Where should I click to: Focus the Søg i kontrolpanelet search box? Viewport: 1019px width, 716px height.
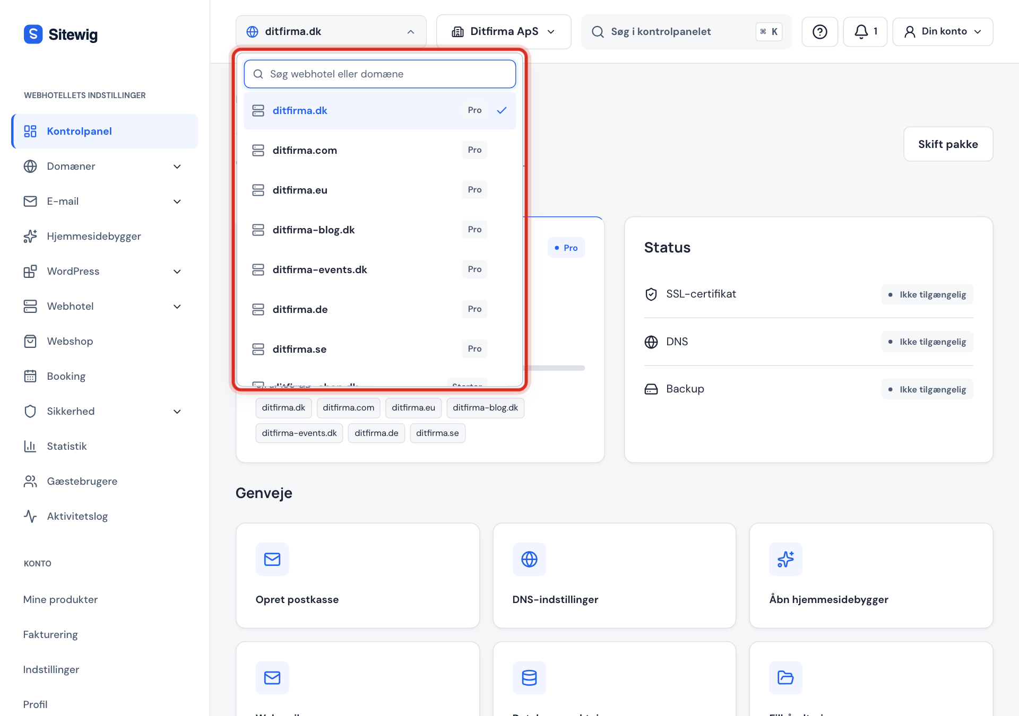pos(686,32)
